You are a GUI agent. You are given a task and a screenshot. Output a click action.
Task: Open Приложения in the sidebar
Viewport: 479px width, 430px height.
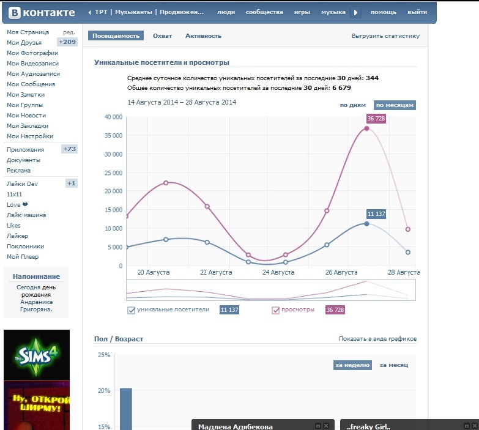pos(25,149)
